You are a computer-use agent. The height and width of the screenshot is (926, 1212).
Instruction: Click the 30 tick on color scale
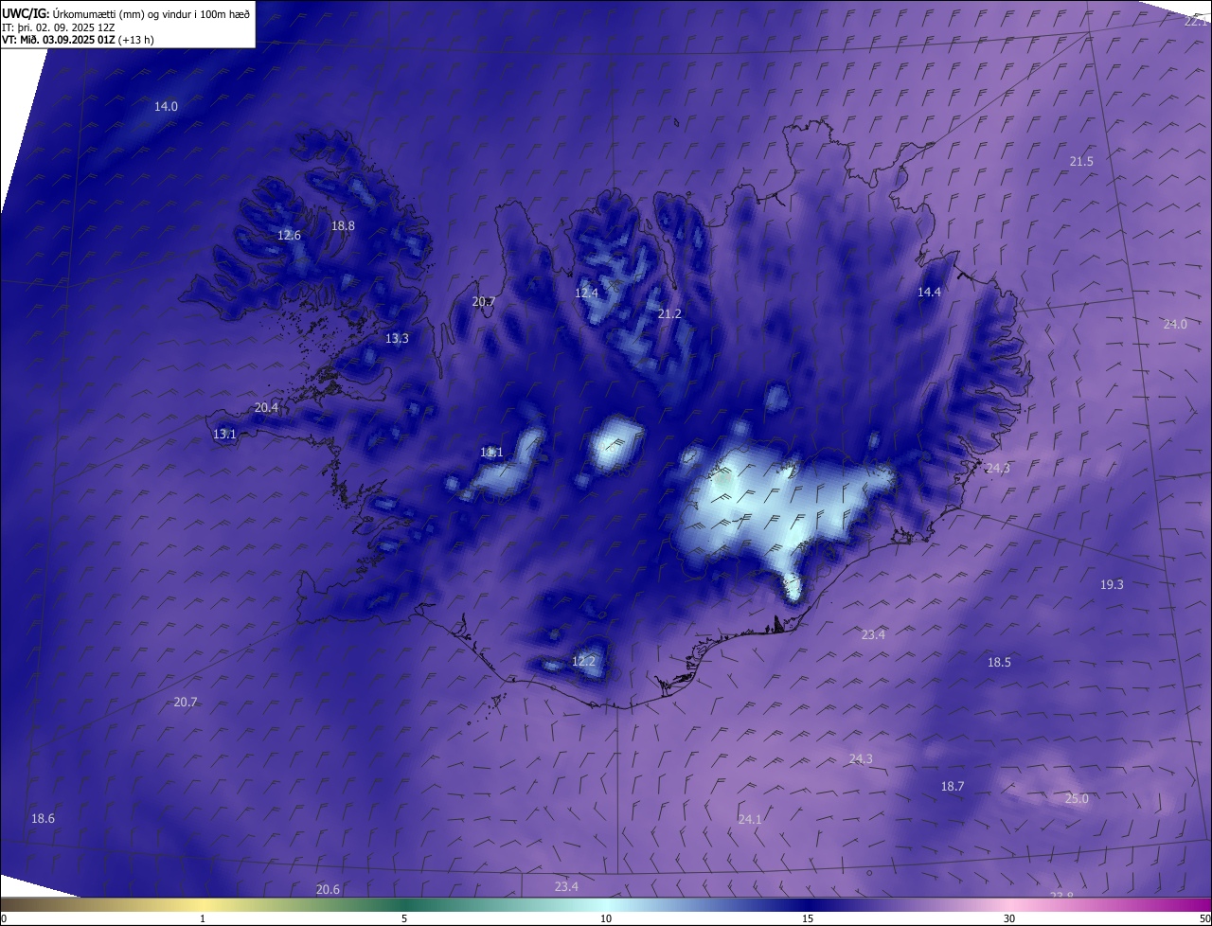1009,919
